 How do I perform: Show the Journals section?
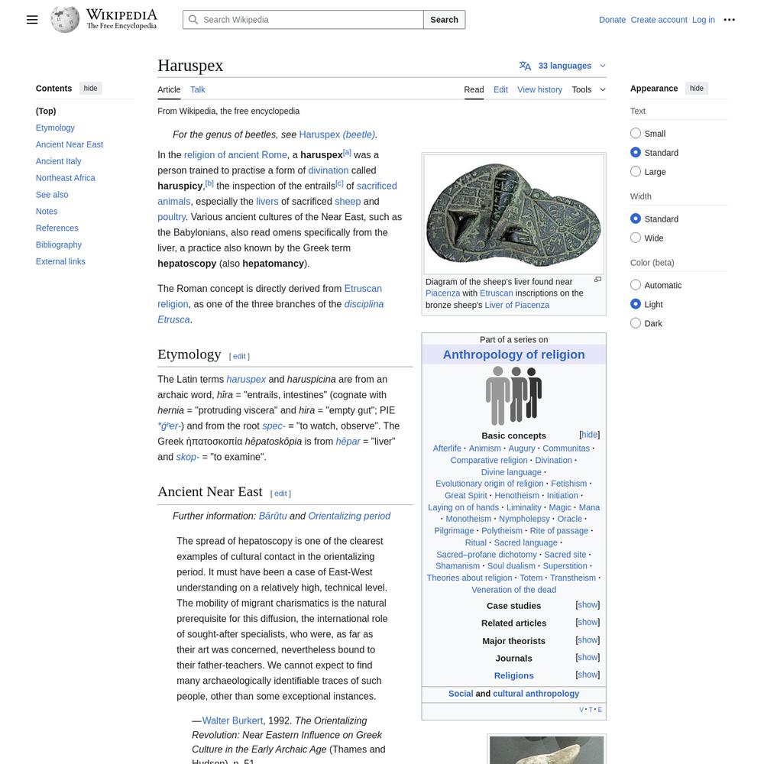tap(587, 657)
